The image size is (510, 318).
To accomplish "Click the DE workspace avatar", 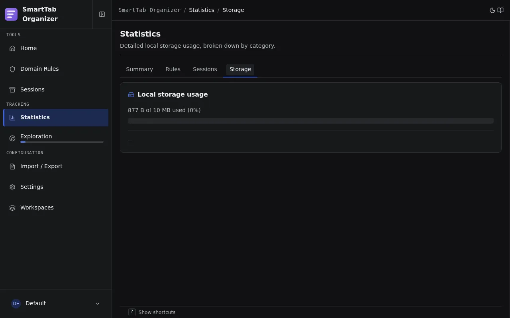I will point(16,304).
